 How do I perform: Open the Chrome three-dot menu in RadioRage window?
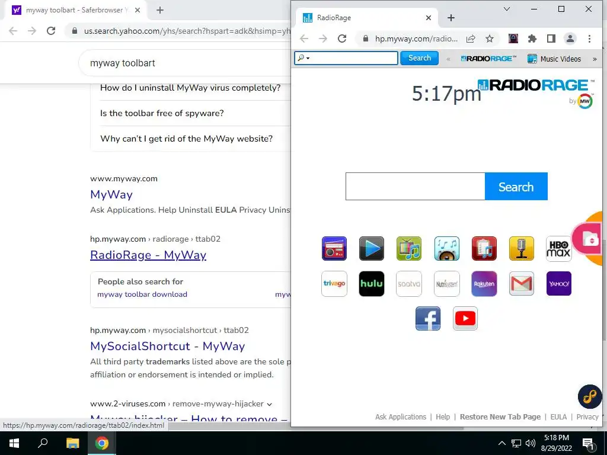(x=589, y=39)
